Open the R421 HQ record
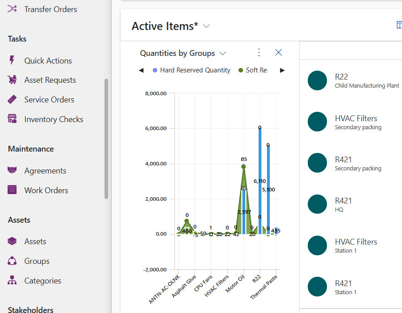Image resolution: width=402 pixels, height=313 pixels. click(x=351, y=204)
